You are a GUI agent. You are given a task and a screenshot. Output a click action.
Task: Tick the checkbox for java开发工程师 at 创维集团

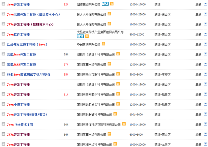coord(3,4)
